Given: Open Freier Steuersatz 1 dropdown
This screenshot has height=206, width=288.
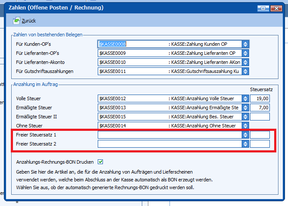Looking at the screenshot, I should 245,135.
